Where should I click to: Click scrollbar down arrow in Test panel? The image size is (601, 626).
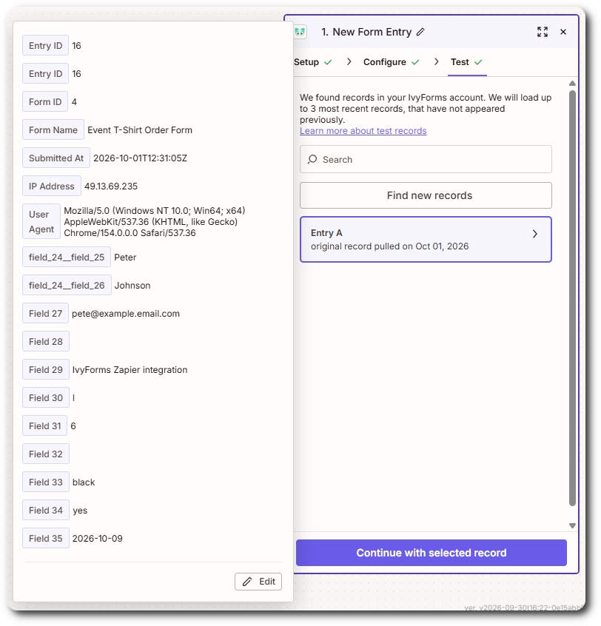tap(572, 526)
